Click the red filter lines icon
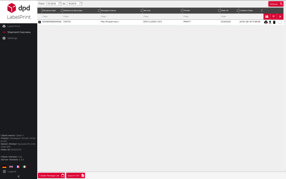This screenshot has width=286, height=179. click(x=273, y=17)
